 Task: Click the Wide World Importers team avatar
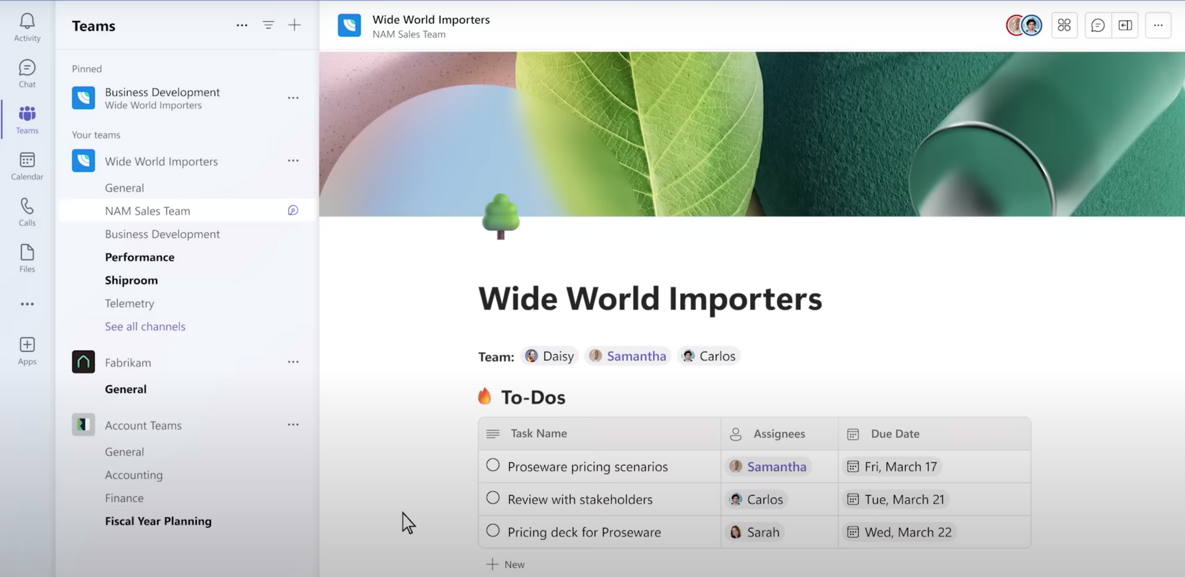(84, 160)
